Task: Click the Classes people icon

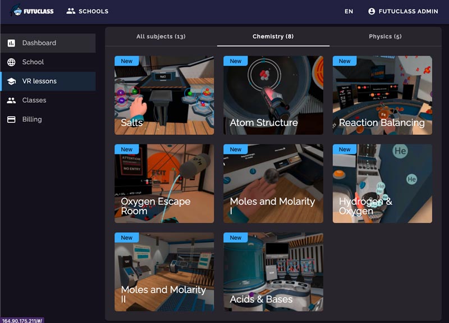Action: [11, 101]
